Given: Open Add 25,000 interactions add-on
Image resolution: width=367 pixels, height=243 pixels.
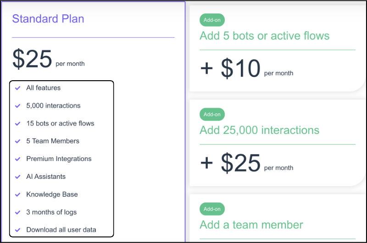Looking at the screenshot, I should pyautogui.click(x=259, y=130).
